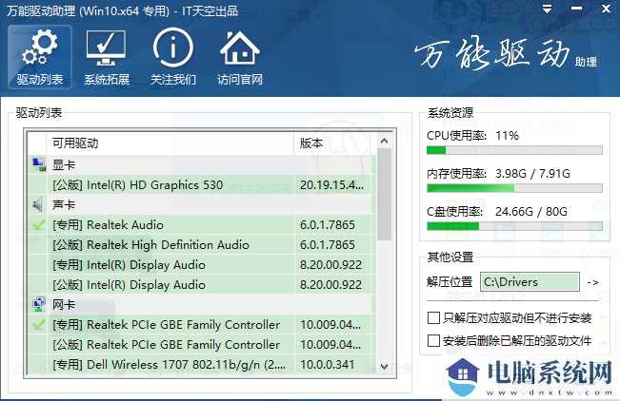Click the driver list scrollbar thumb
Image resolution: width=620 pixels, height=401 pixels.
(384, 194)
